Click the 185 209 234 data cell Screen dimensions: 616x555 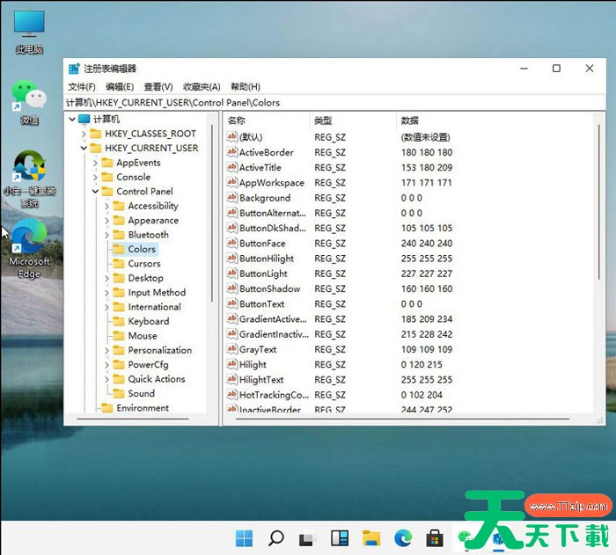point(427,319)
